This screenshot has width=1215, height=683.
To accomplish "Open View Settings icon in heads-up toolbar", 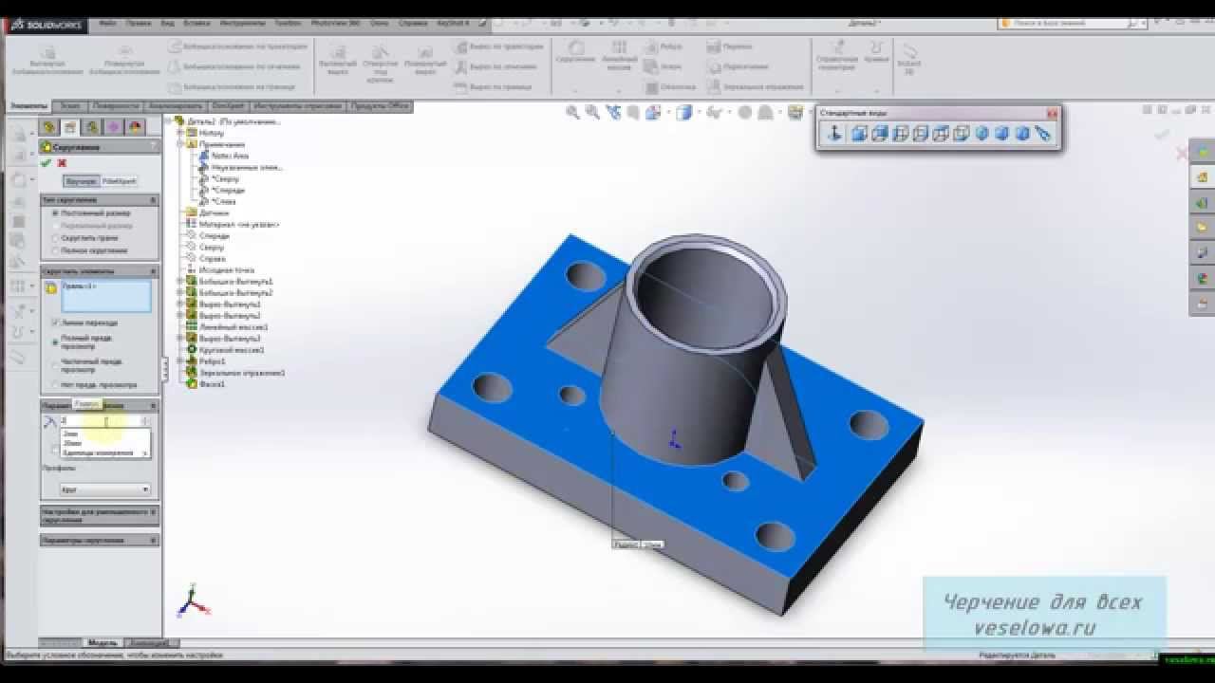I will pyautogui.click(x=795, y=112).
